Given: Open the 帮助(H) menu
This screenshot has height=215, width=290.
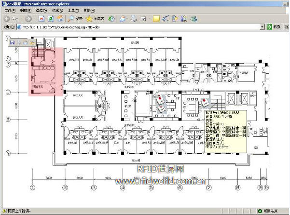Looking at the screenshot, I should click(89, 10).
